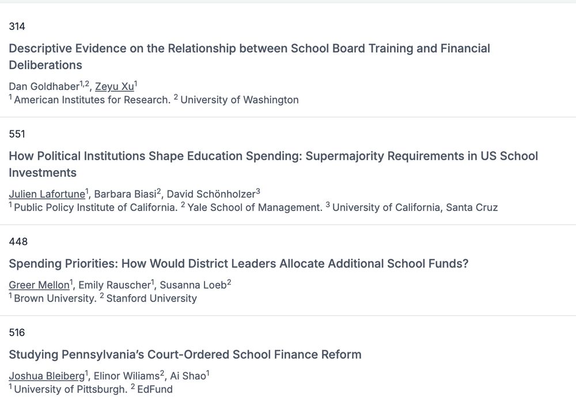Select author Ai Shao

pyautogui.click(x=188, y=376)
